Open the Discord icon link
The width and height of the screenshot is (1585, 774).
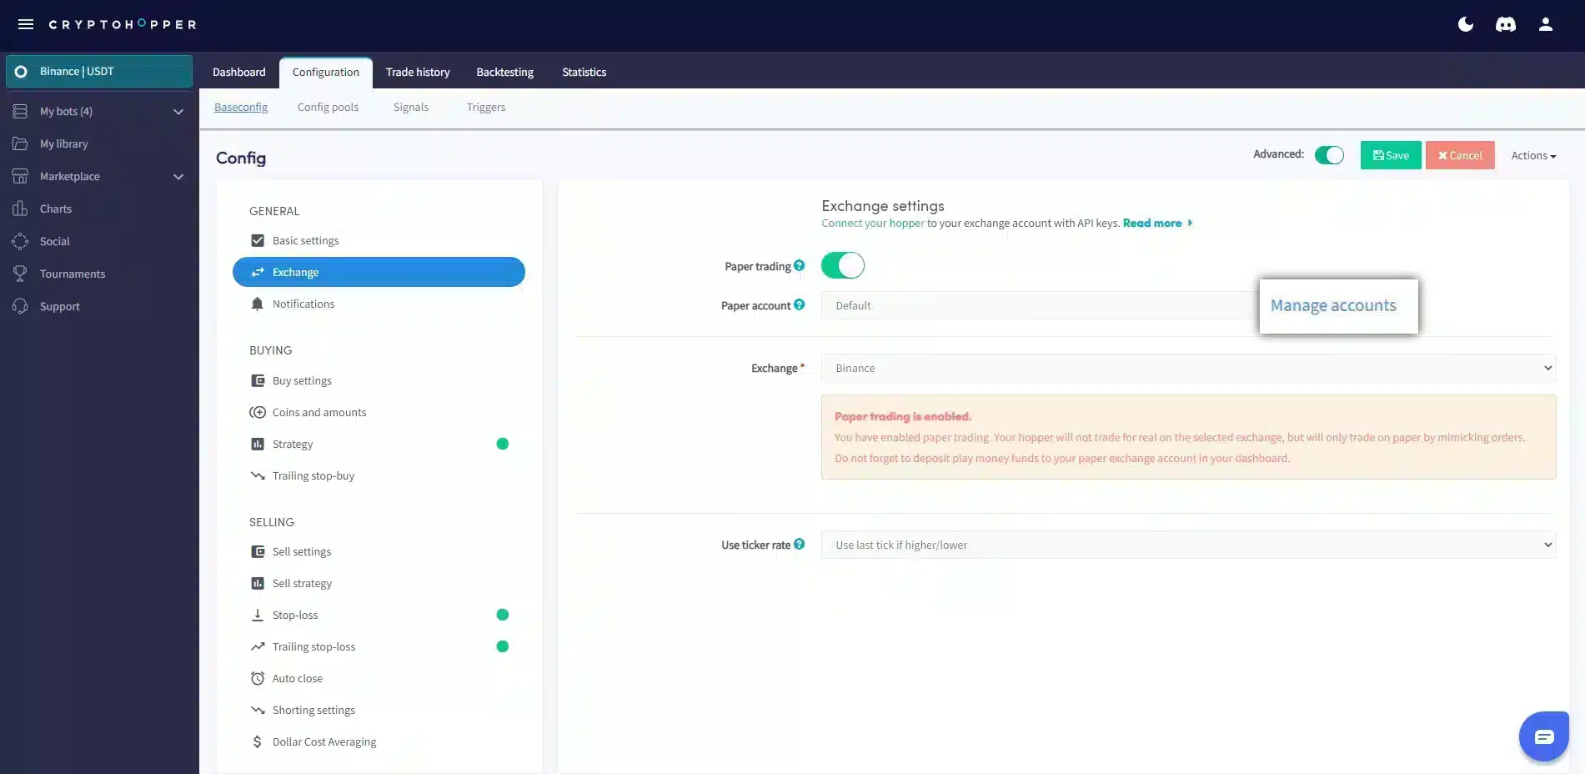click(1506, 24)
